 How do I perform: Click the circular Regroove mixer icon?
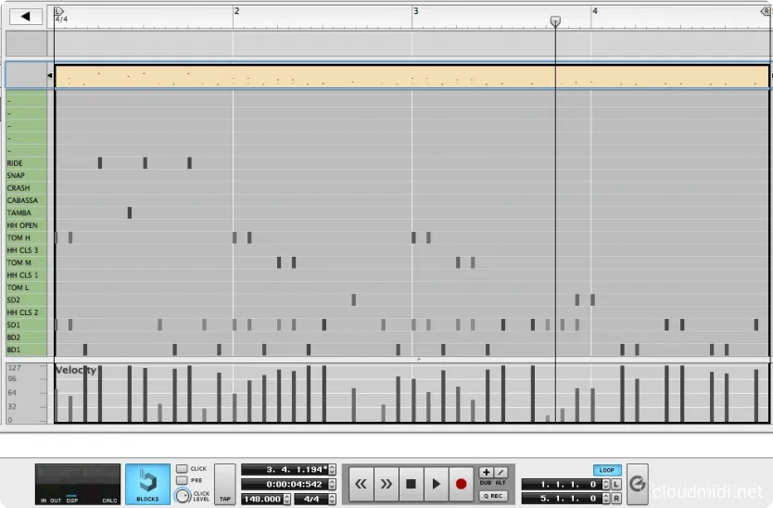pos(637,484)
